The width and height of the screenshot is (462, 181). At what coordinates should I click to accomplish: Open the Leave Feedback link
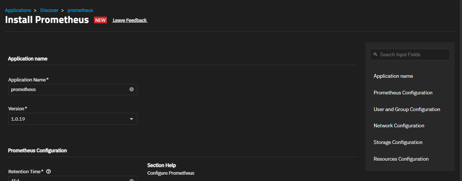pyautogui.click(x=130, y=20)
